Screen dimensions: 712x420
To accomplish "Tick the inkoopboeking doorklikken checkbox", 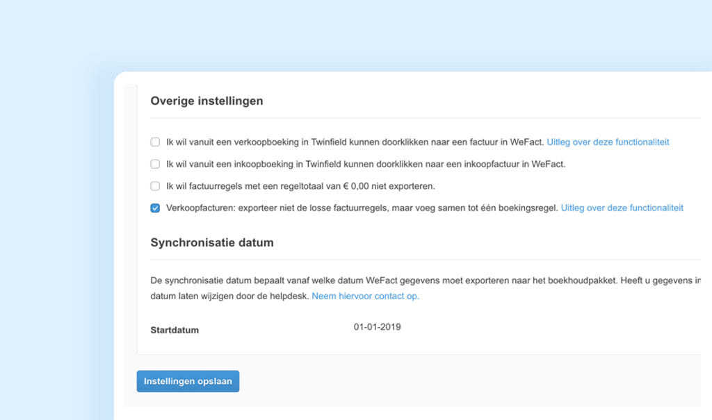I will (155, 165).
